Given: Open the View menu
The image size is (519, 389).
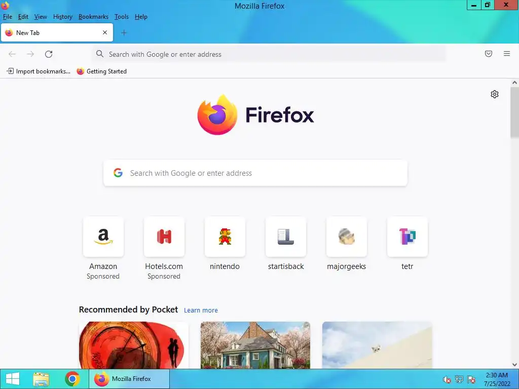Looking at the screenshot, I should click(x=41, y=17).
